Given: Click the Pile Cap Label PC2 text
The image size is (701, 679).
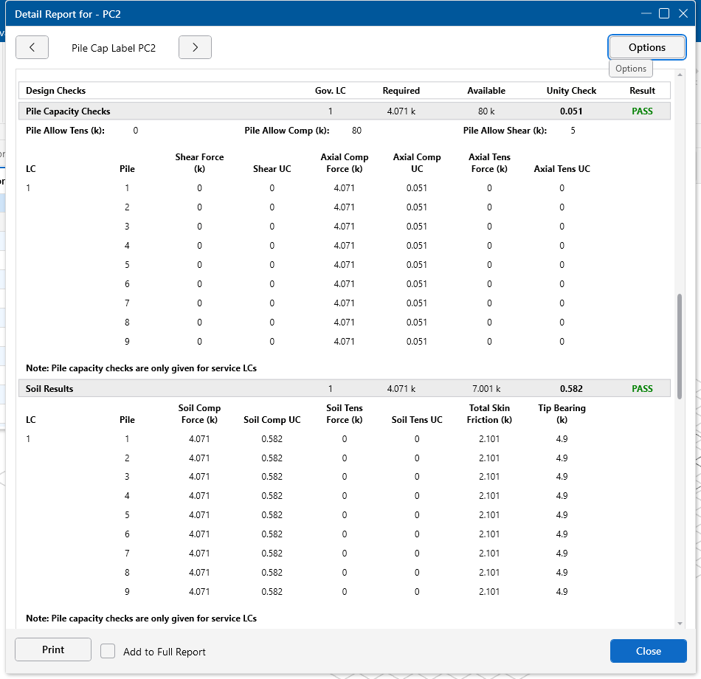Looking at the screenshot, I should point(114,48).
